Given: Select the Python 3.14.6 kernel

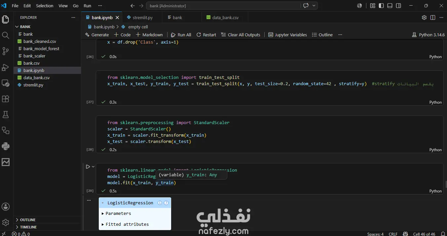Looking at the screenshot, I should 428,35.
